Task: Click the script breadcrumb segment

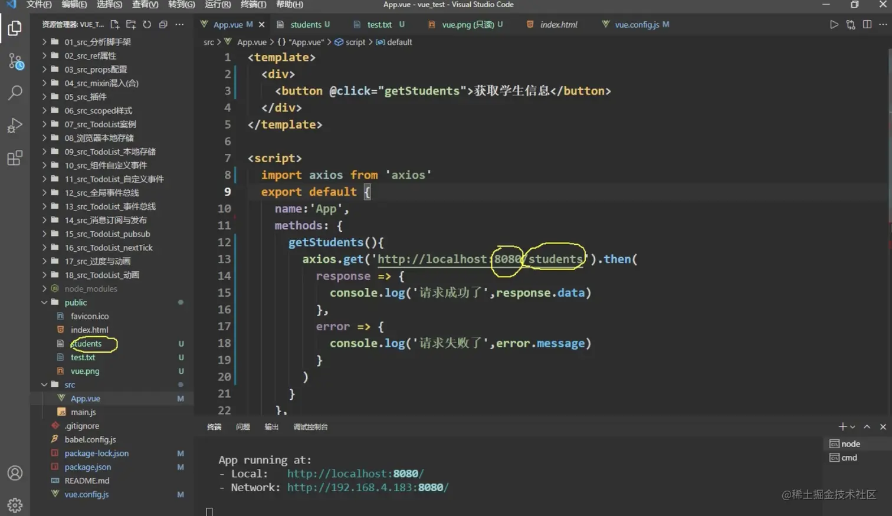Action: click(350, 42)
